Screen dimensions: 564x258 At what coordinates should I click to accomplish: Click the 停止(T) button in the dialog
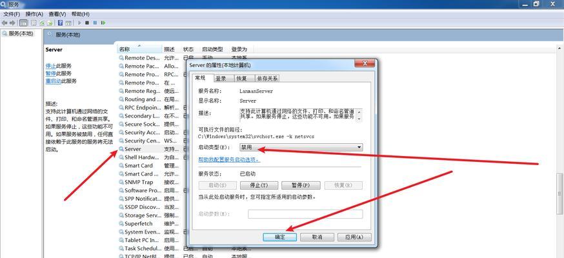tap(259, 185)
